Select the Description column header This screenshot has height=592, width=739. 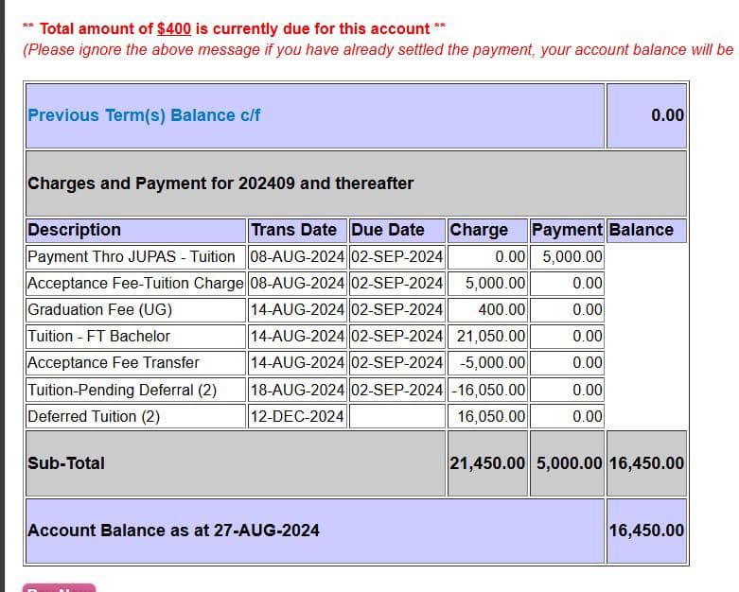click(75, 230)
